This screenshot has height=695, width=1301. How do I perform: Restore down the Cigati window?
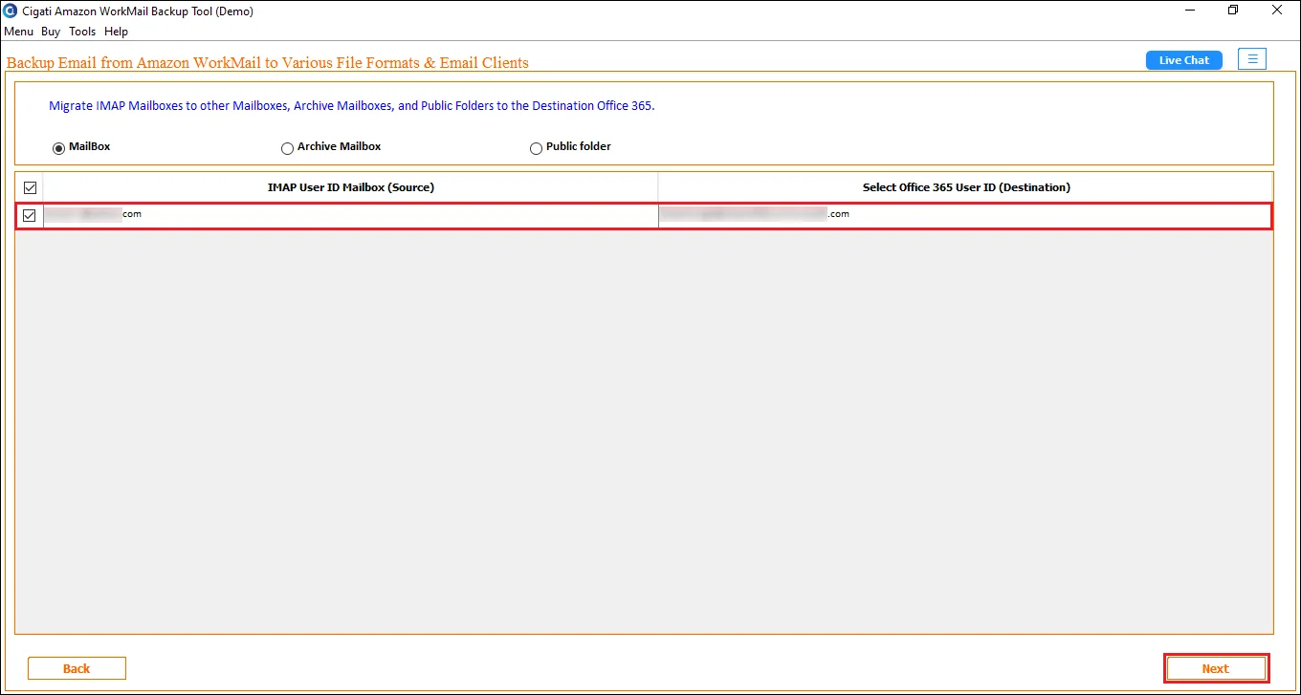[x=1233, y=11]
